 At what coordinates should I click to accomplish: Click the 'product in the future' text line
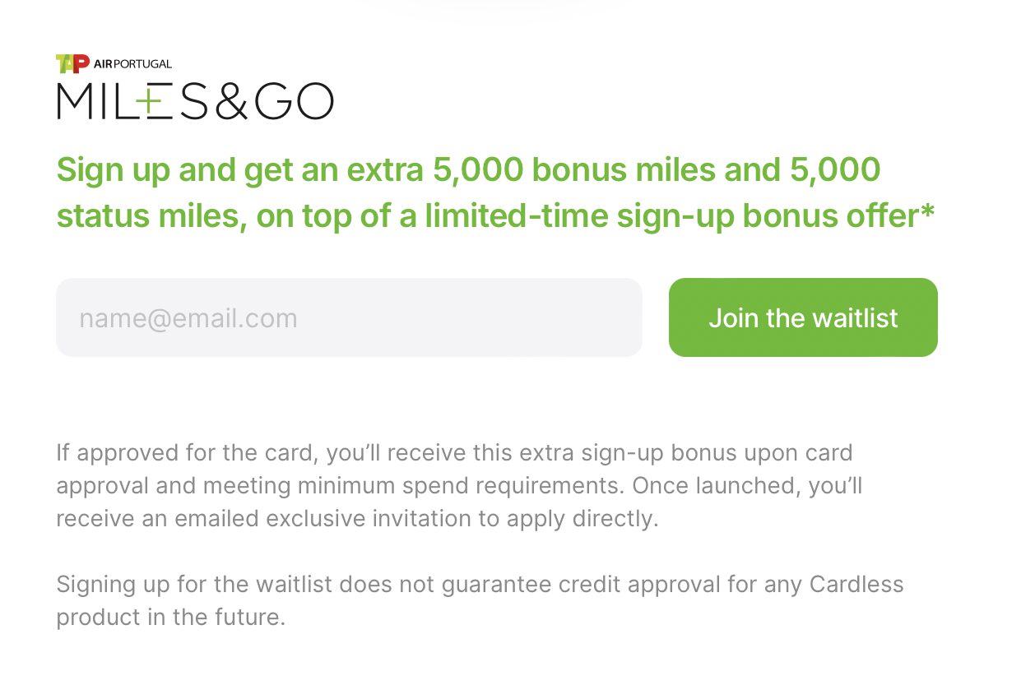(x=170, y=618)
